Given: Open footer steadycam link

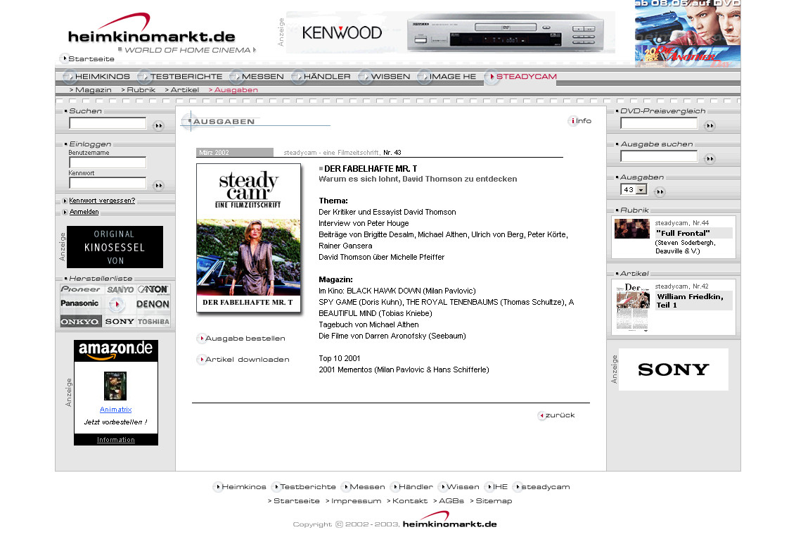Looking at the screenshot, I should pyautogui.click(x=541, y=487).
